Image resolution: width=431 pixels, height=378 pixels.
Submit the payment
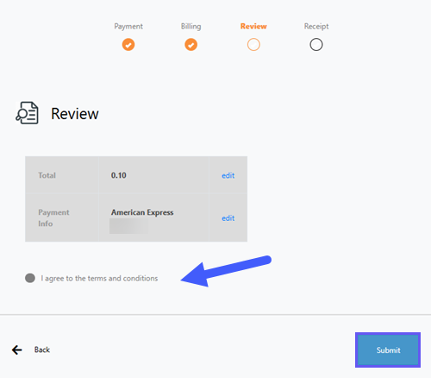coord(388,350)
